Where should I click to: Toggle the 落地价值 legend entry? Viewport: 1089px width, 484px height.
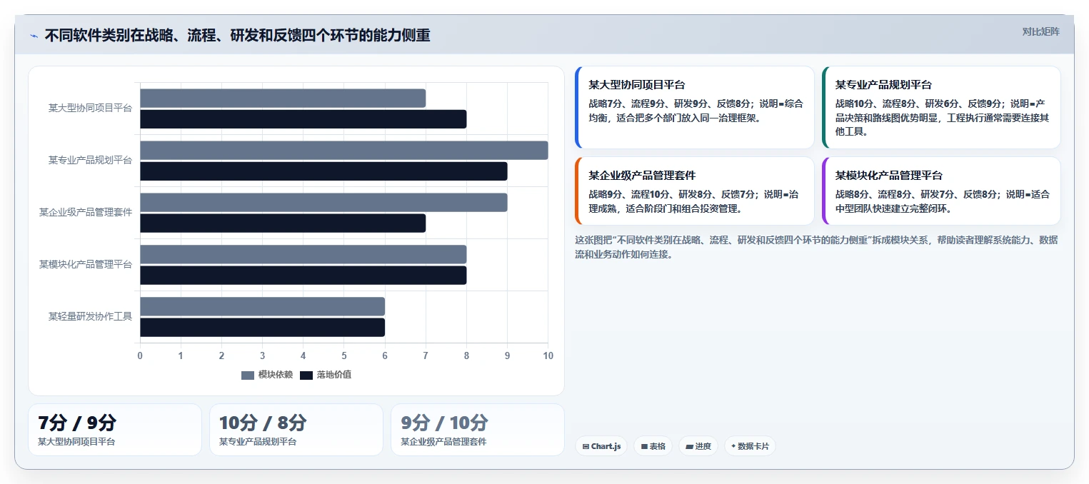click(x=326, y=375)
